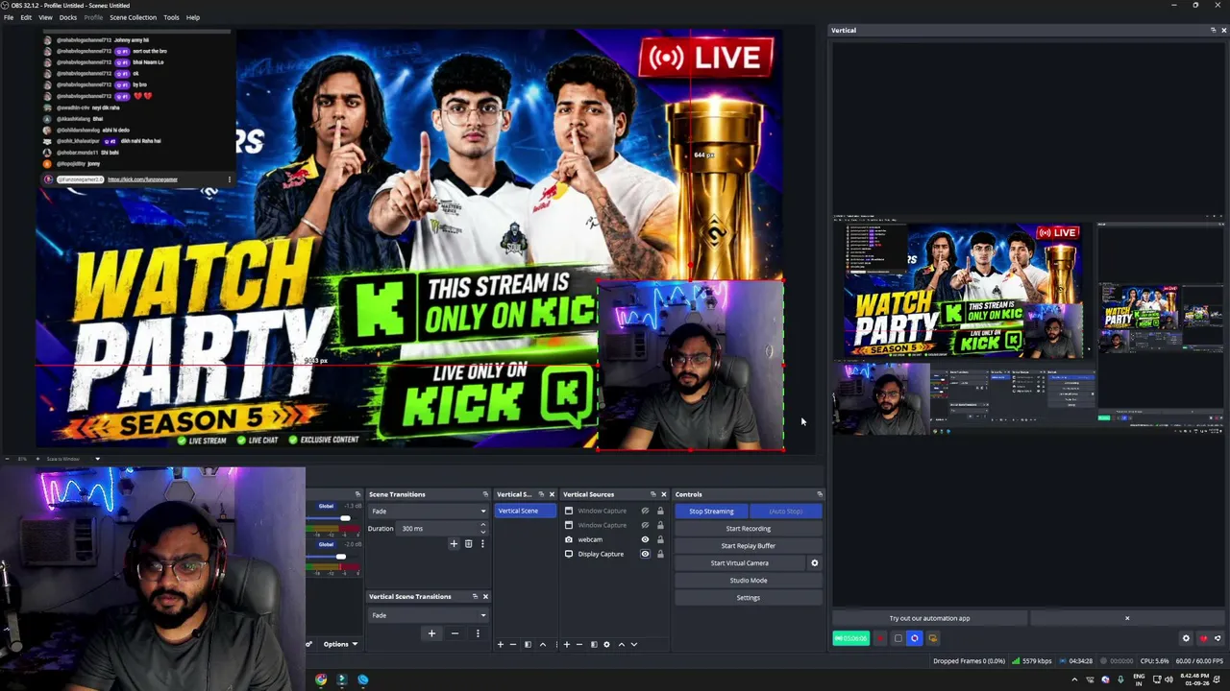The height and width of the screenshot is (691, 1230).
Task: Toggle lock on Display Capture source
Action: [660, 554]
